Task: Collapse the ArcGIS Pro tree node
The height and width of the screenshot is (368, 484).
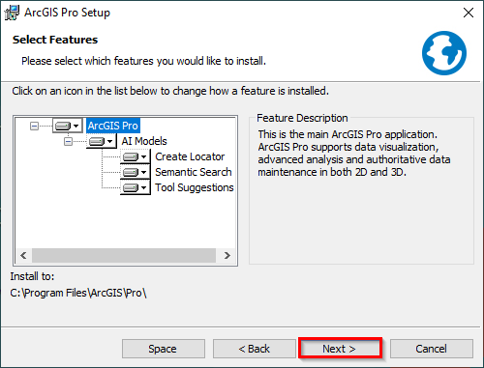Action: (34, 126)
